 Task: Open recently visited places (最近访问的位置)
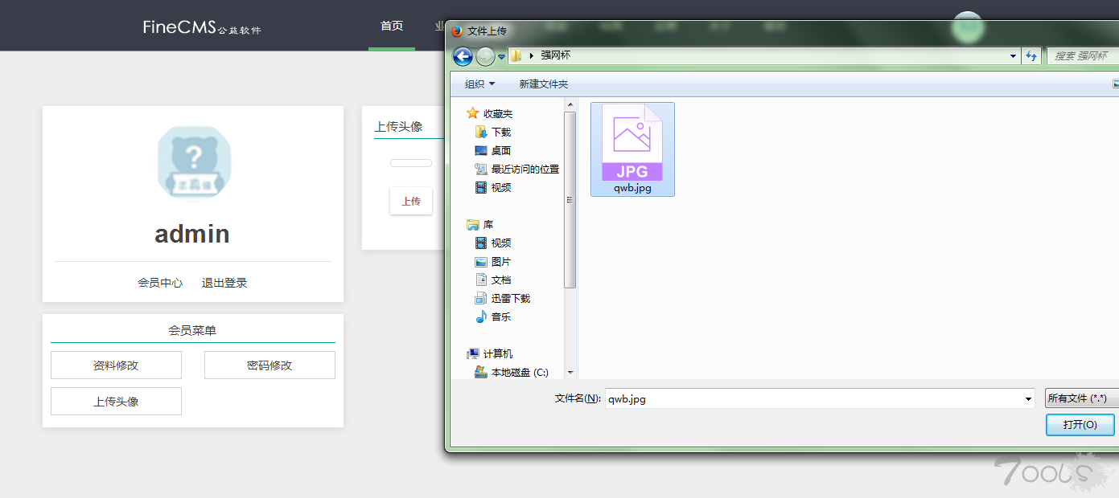click(x=525, y=169)
